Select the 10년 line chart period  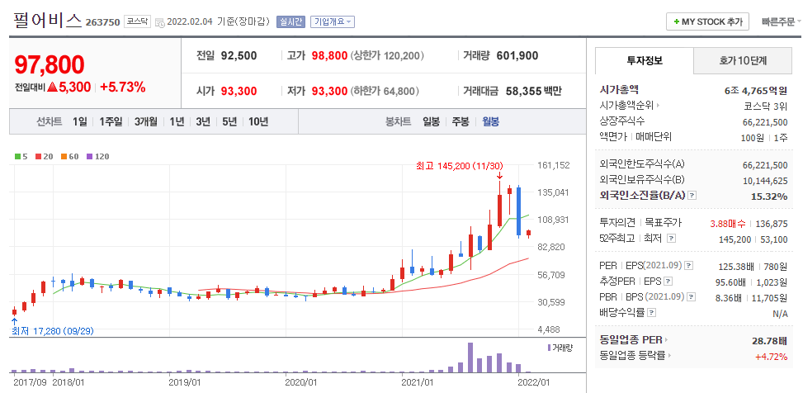coord(258,122)
